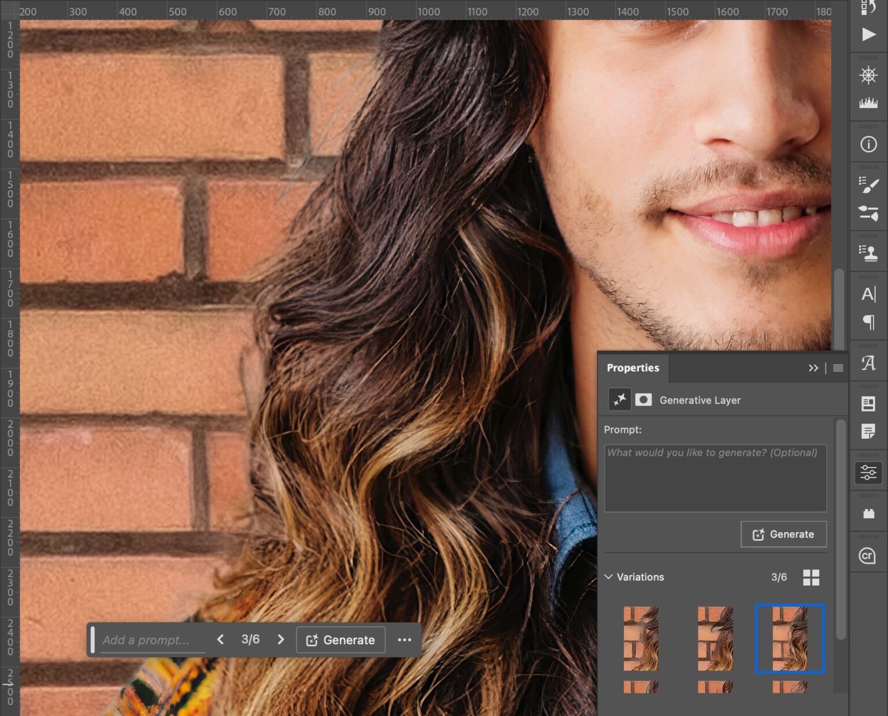The height and width of the screenshot is (716, 888).
Task: Open the Actions panel play icon
Action: pos(867,35)
